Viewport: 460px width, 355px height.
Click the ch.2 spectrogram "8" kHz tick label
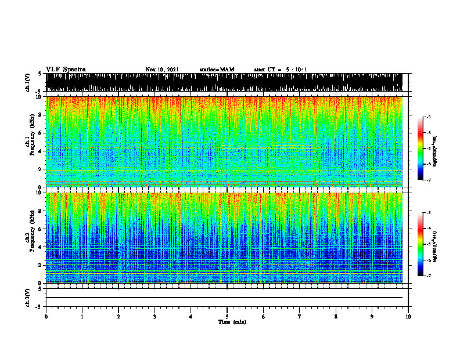(40, 211)
